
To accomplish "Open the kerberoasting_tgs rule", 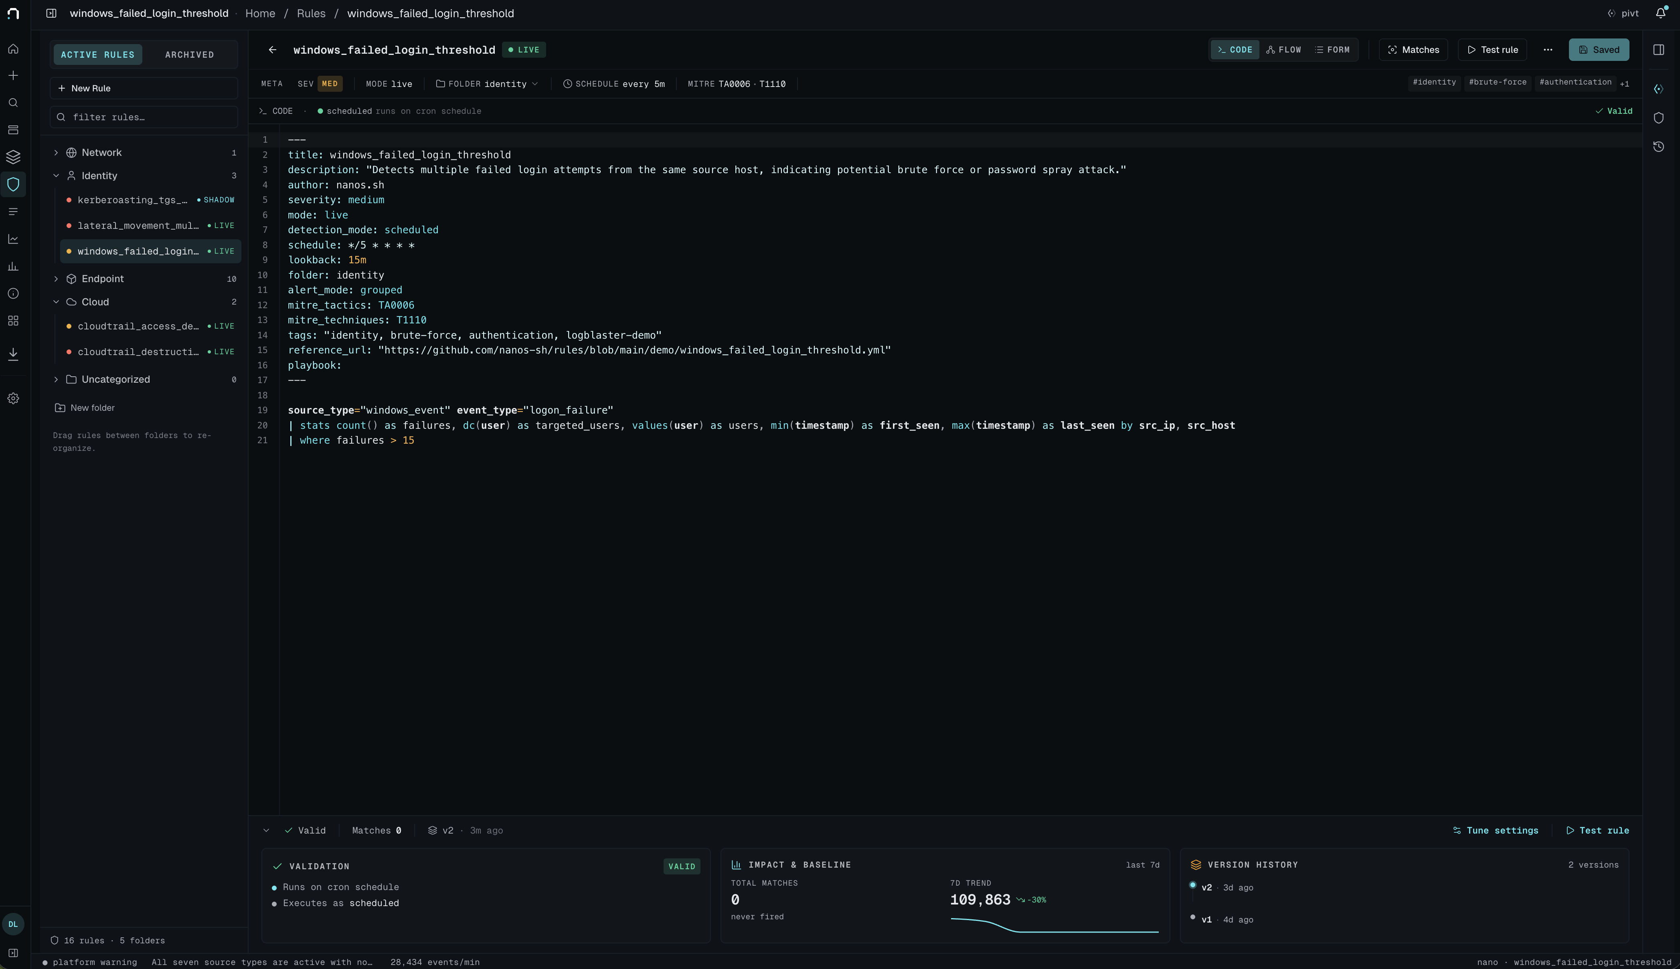I will click(150, 200).
